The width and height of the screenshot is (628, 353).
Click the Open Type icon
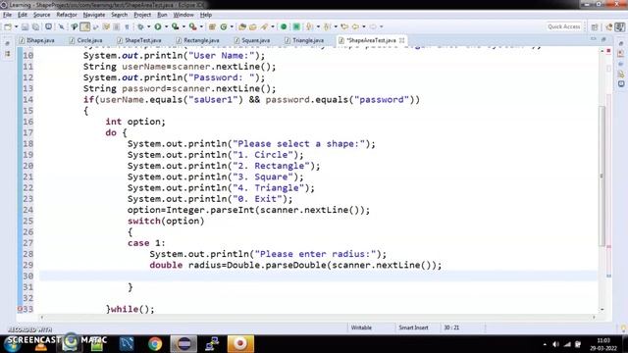[242, 26]
